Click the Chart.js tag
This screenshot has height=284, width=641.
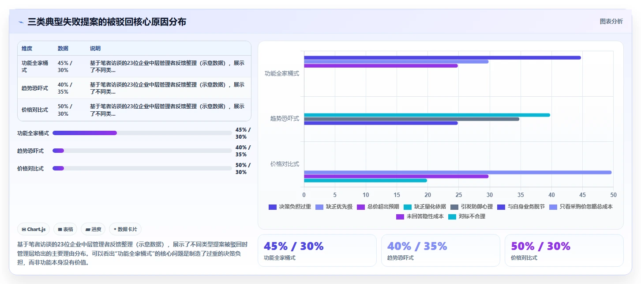point(34,229)
